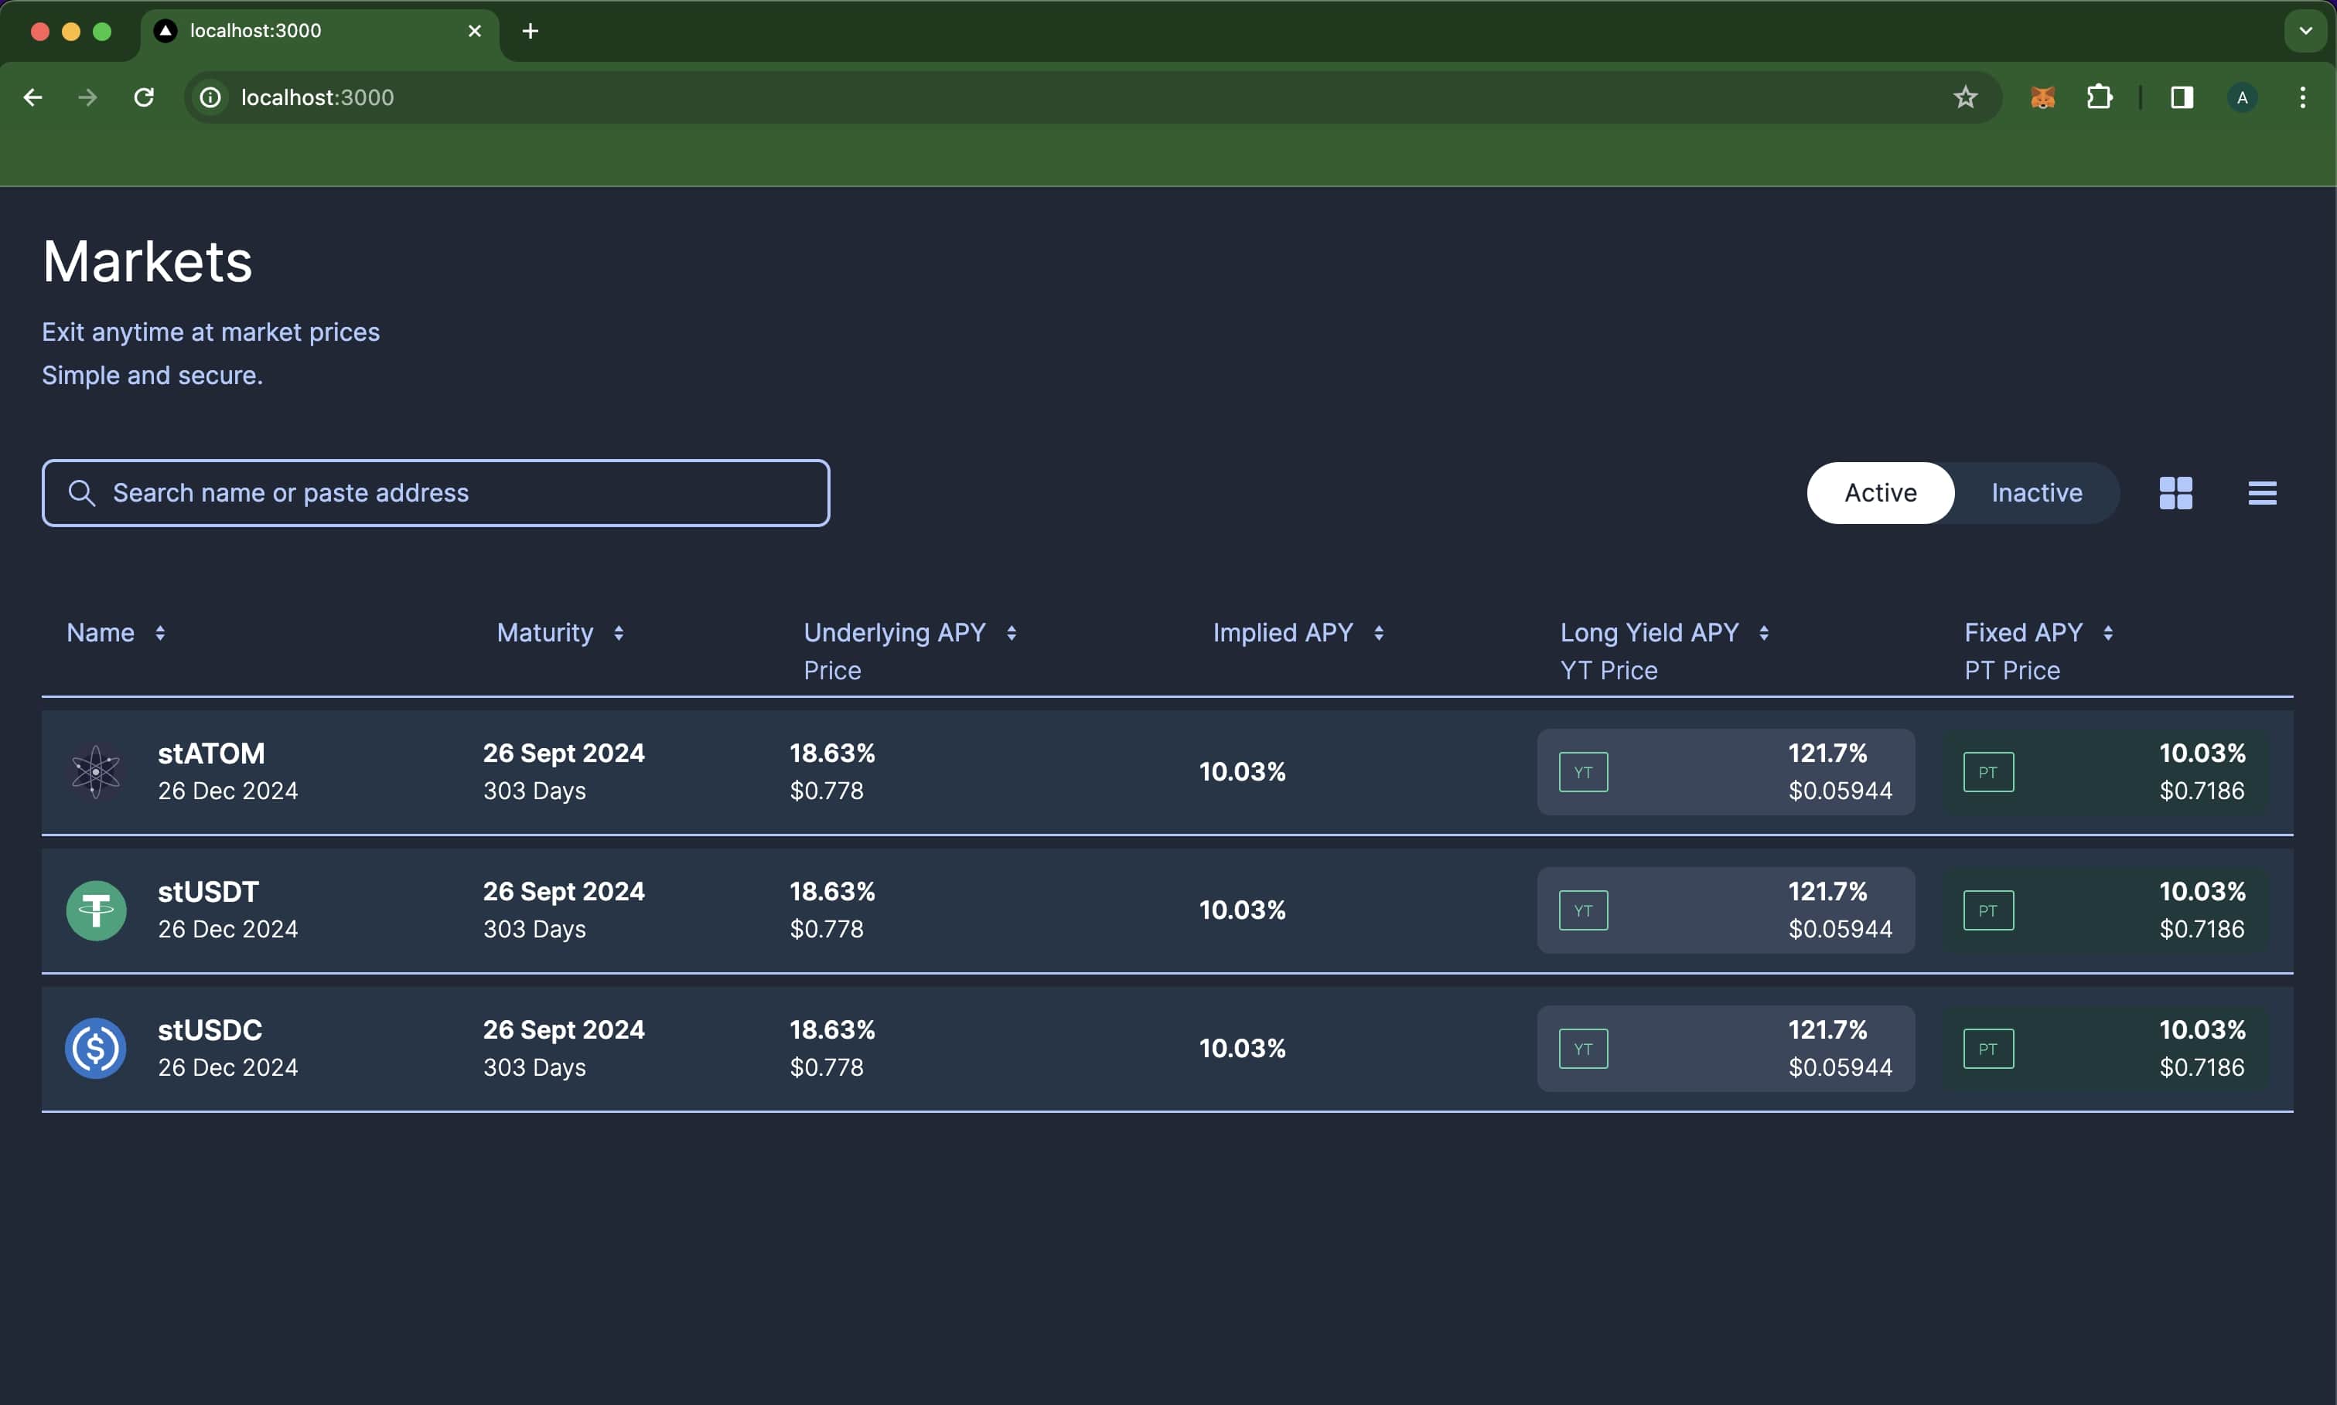This screenshot has height=1405, width=2337.
Task: Click the stUSDC coin token icon
Action: click(x=96, y=1048)
